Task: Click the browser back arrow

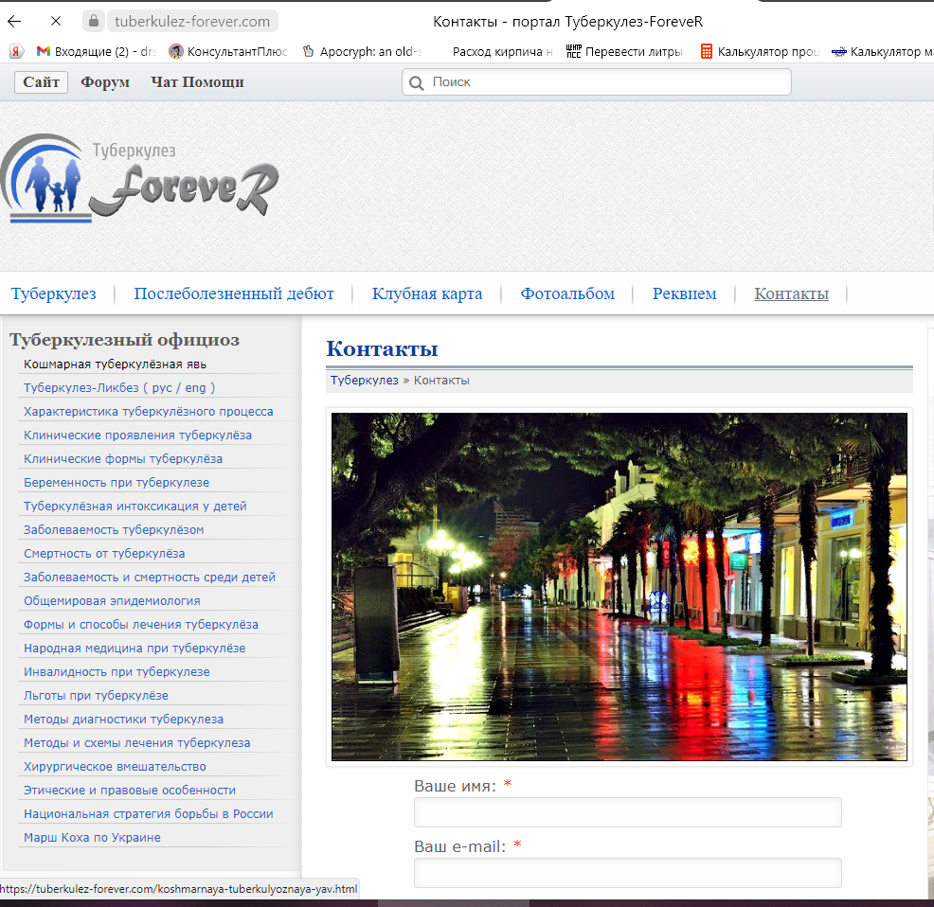Action: [14, 22]
